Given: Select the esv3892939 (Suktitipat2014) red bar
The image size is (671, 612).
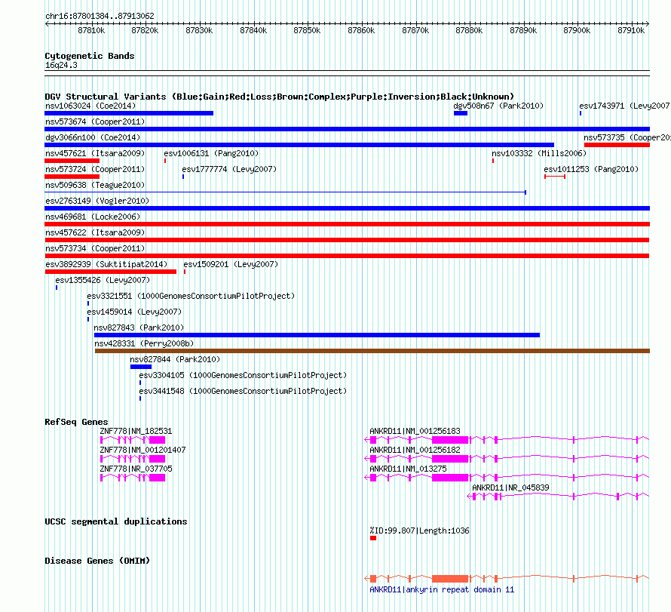Looking at the screenshot, I should click(110, 272).
